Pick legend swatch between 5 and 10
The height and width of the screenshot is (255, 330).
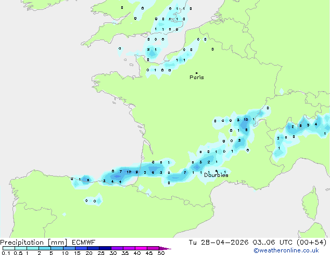[x=57, y=248]
